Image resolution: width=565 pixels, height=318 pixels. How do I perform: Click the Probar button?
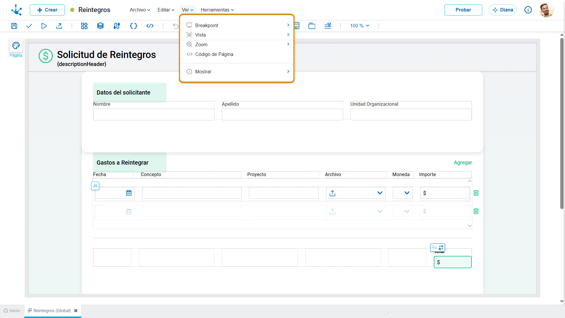(x=463, y=10)
